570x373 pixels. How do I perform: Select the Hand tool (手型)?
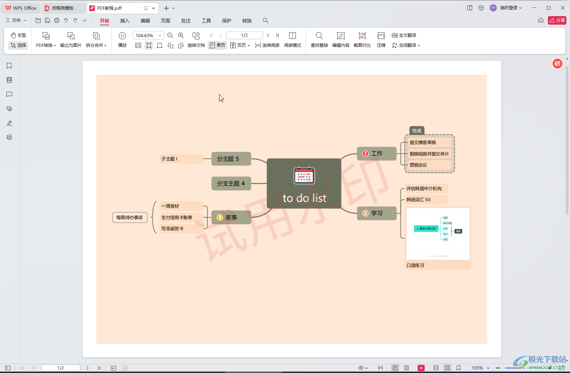coord(18,35)
